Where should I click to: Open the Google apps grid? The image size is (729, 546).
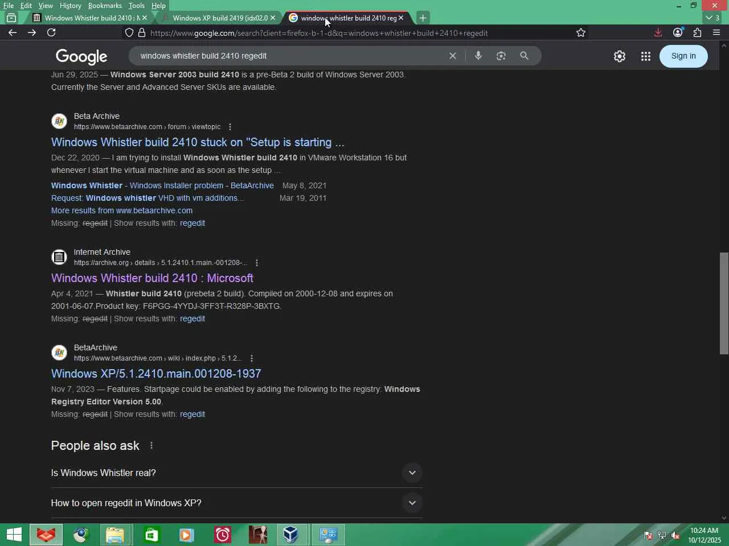click(645, 56)
